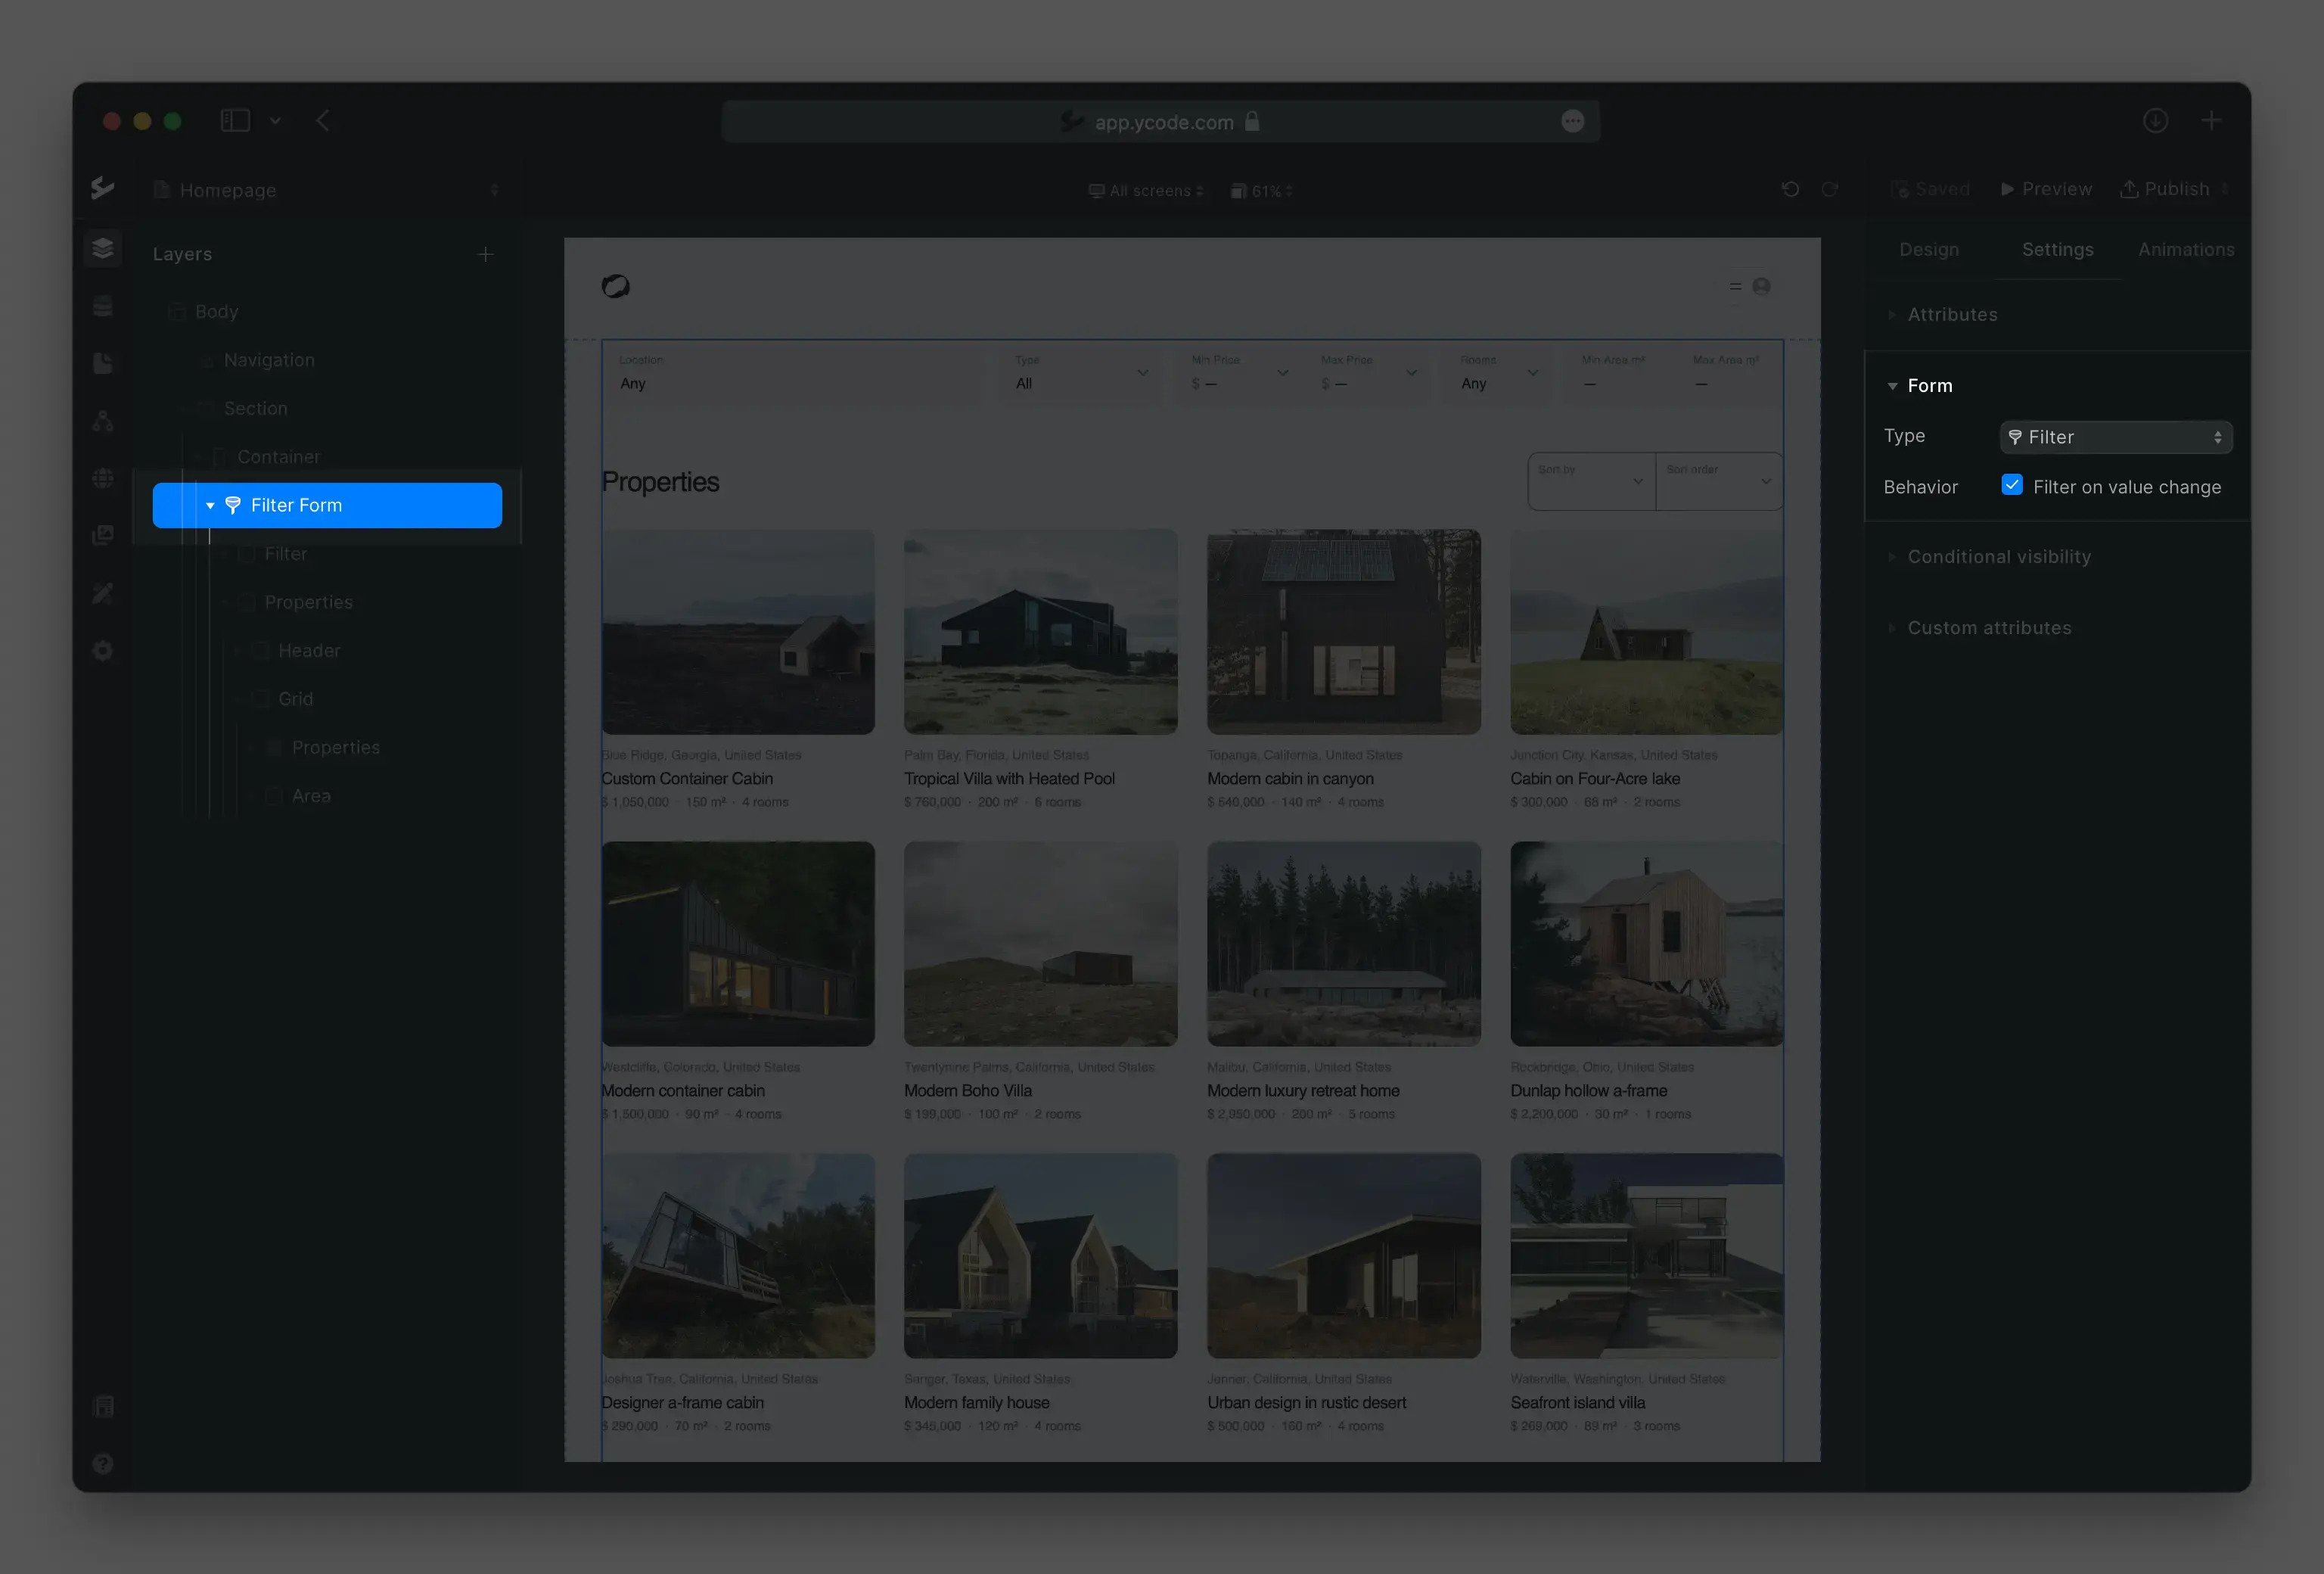
Task: Open the globe localization icon in sidebar
Action: [102, 478]
